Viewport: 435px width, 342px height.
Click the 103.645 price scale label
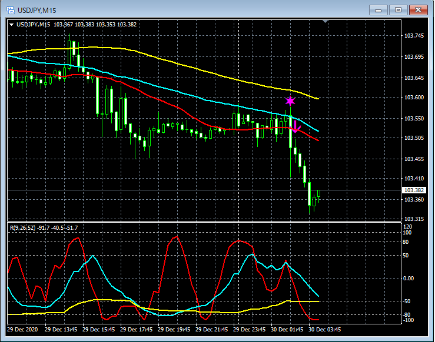click(x=414, y=78)
